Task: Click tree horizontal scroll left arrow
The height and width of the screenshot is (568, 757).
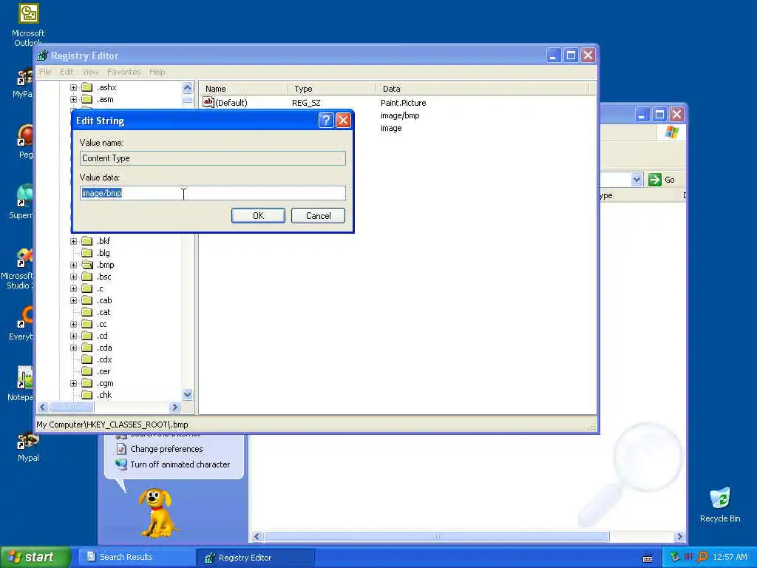Action: point(42,408)
